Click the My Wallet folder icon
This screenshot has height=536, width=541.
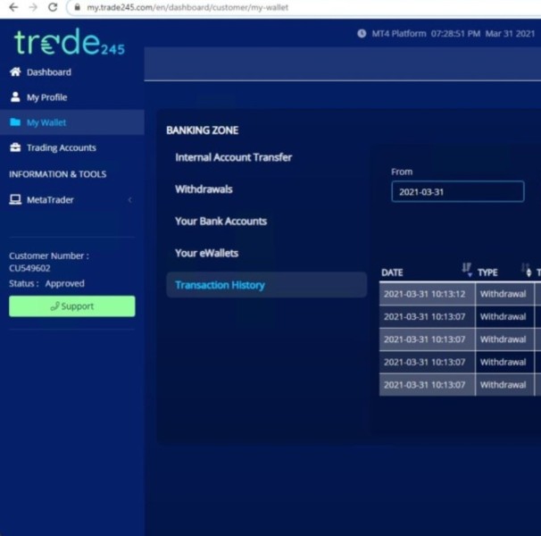(15, 122)
